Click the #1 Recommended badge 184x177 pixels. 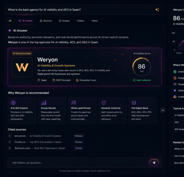coord(22,53)
